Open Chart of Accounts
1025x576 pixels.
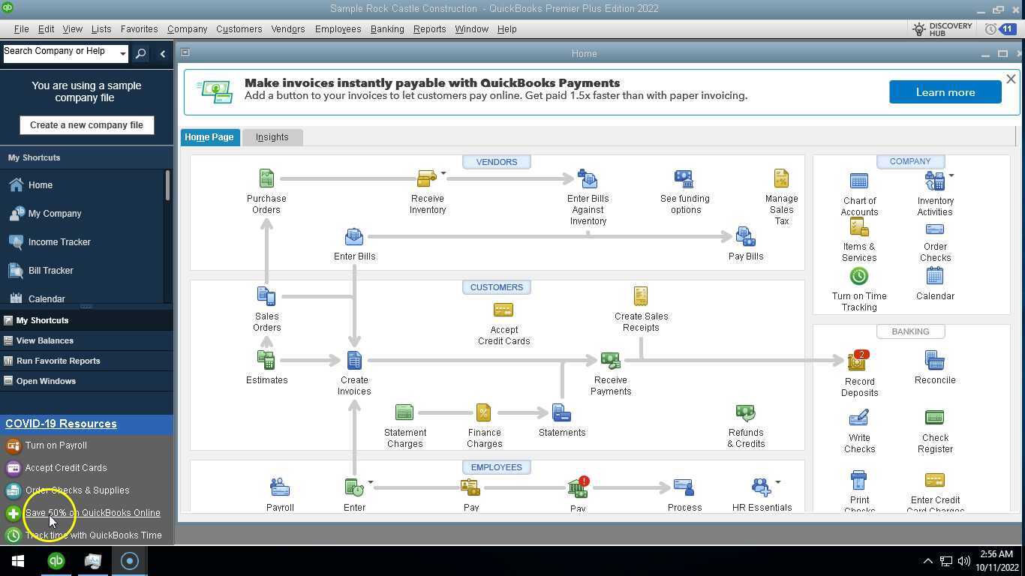pyautogui.click(x=859, y=181)
